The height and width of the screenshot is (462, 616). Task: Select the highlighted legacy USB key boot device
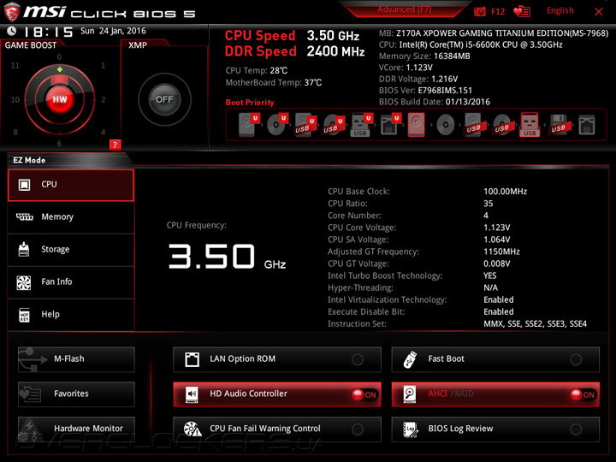(x=530, y=125)
